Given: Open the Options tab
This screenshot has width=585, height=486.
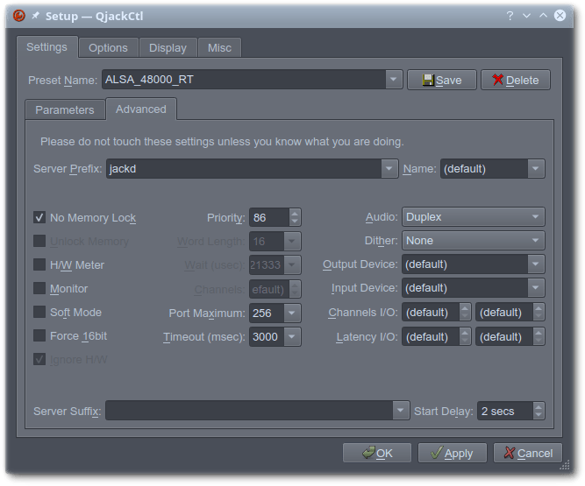Looking at the screenshot, I should [108, 47].
